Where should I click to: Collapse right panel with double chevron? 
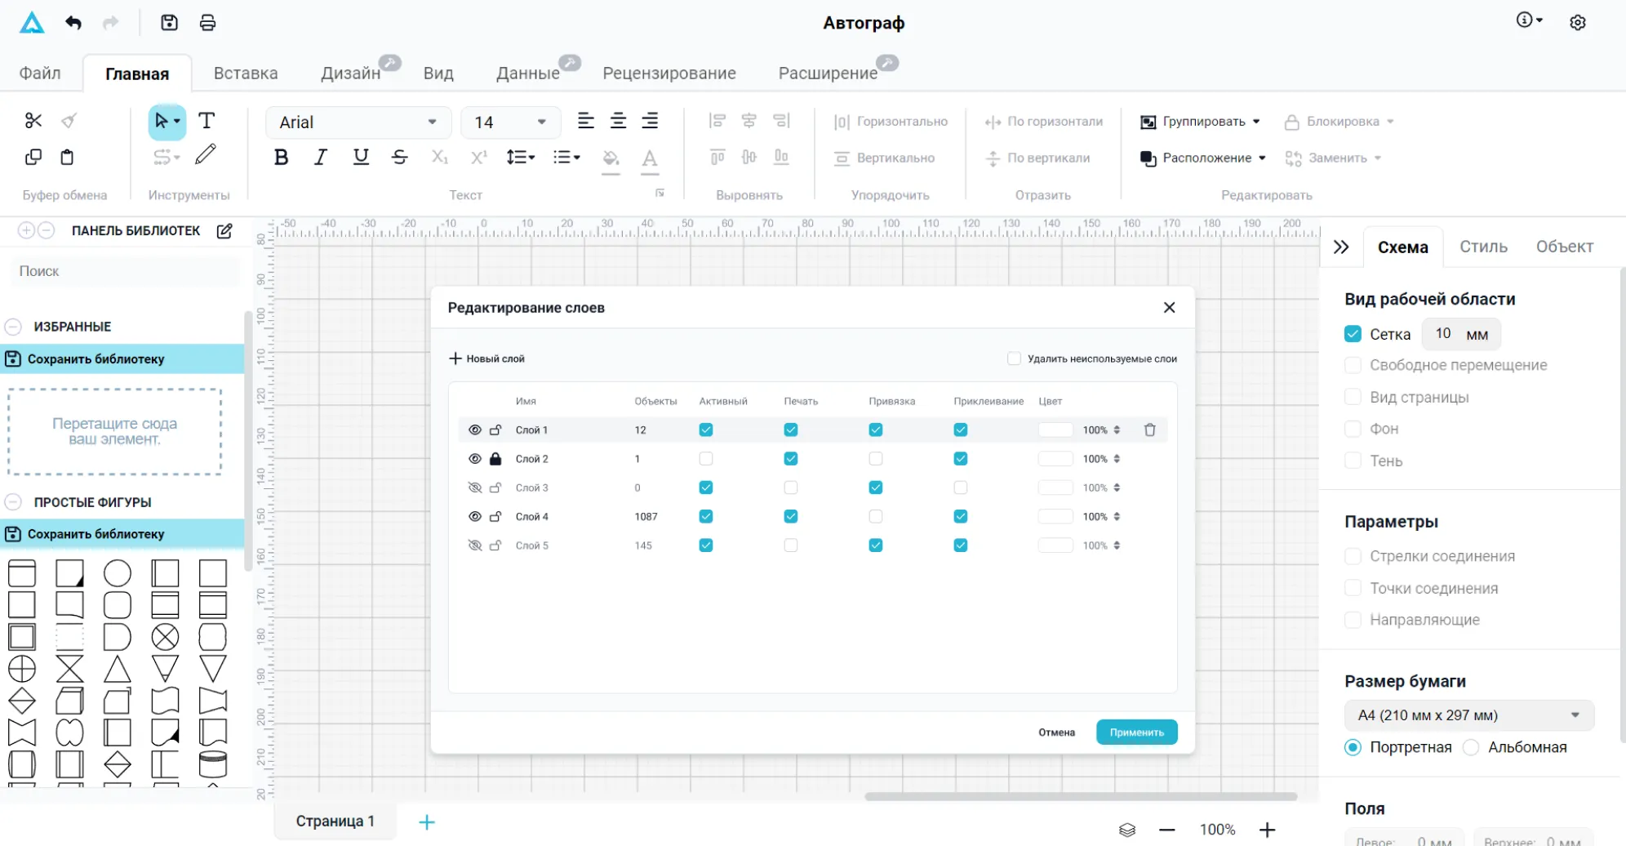click(x=1341, y=247)
